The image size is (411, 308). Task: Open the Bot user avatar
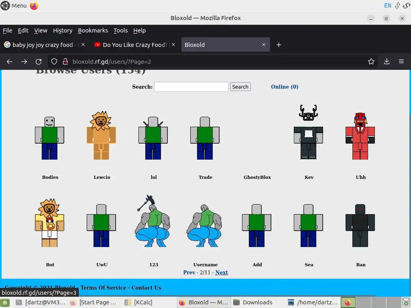click(49, 223)
